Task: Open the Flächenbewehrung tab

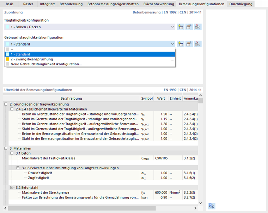Action: click(159, 4)
